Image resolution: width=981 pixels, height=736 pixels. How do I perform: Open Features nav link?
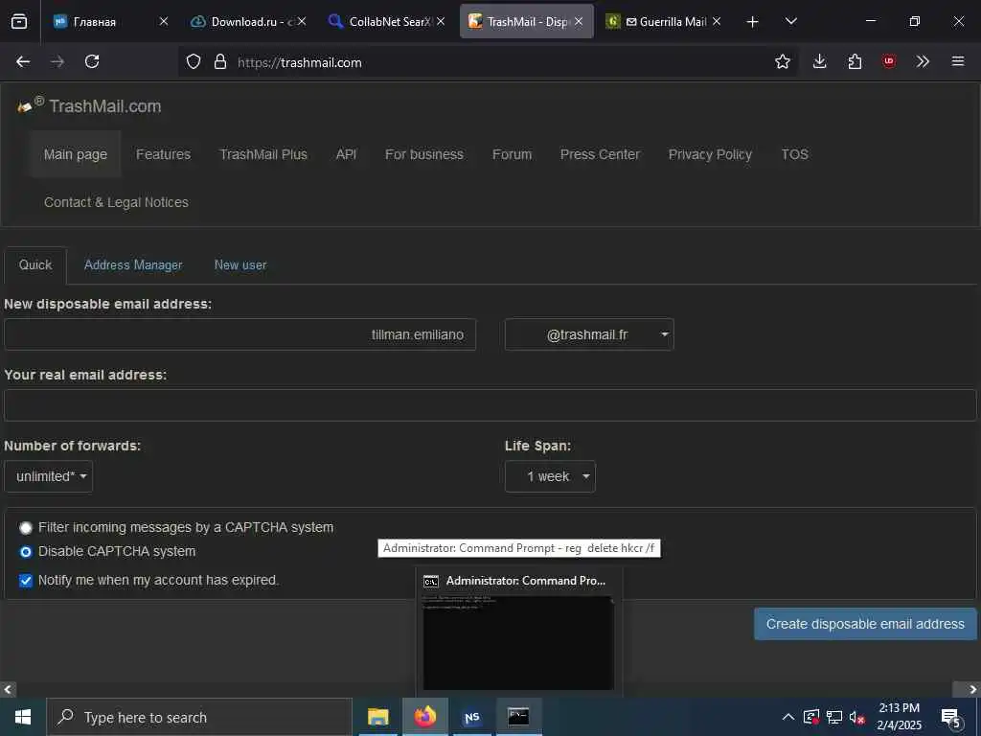[x=163, y=154]
